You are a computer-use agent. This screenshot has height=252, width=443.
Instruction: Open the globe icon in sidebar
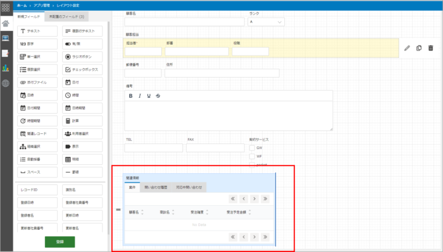coord(6,83)
